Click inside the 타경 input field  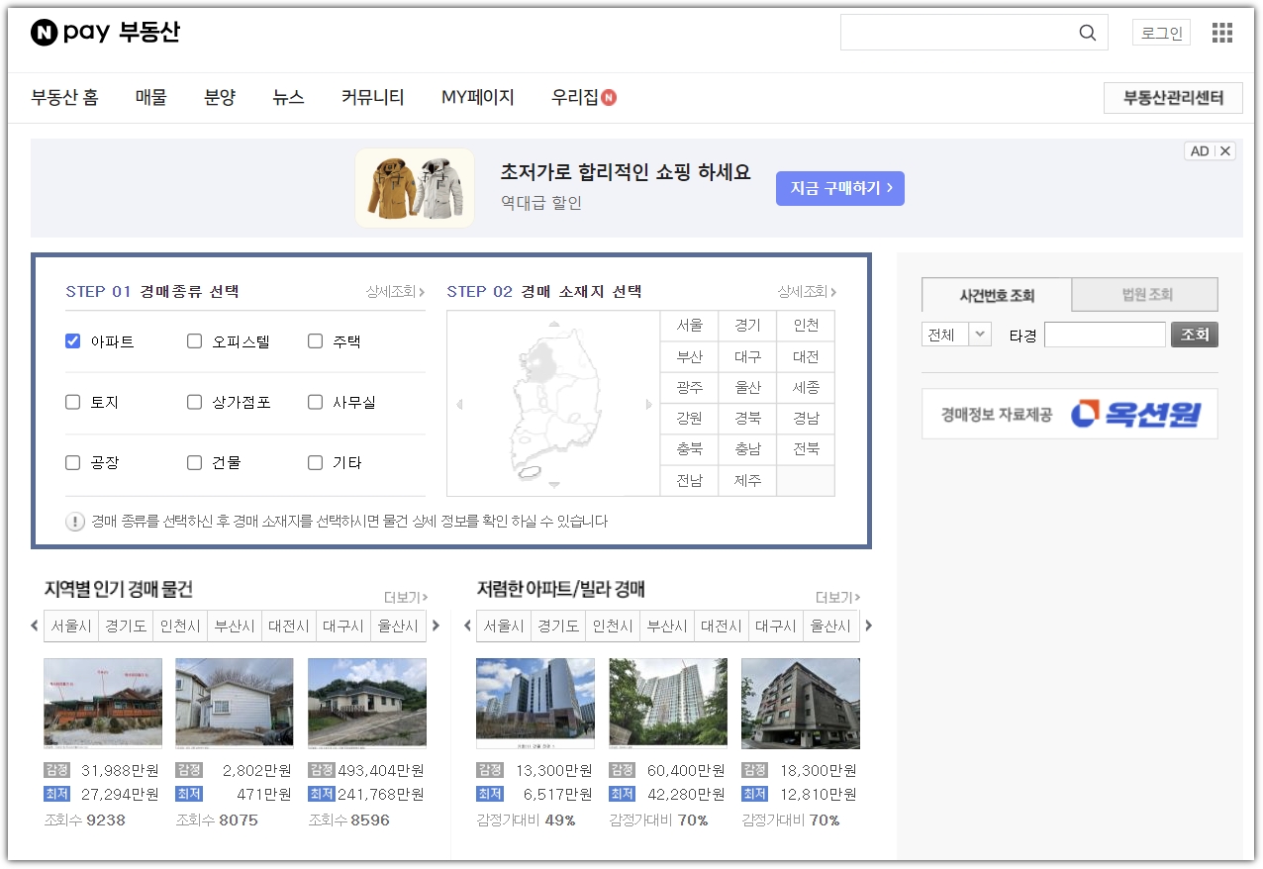(x=1105, y=334)
